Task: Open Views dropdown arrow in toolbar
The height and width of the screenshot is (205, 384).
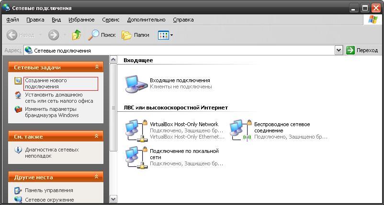Action: pos(171,35)
